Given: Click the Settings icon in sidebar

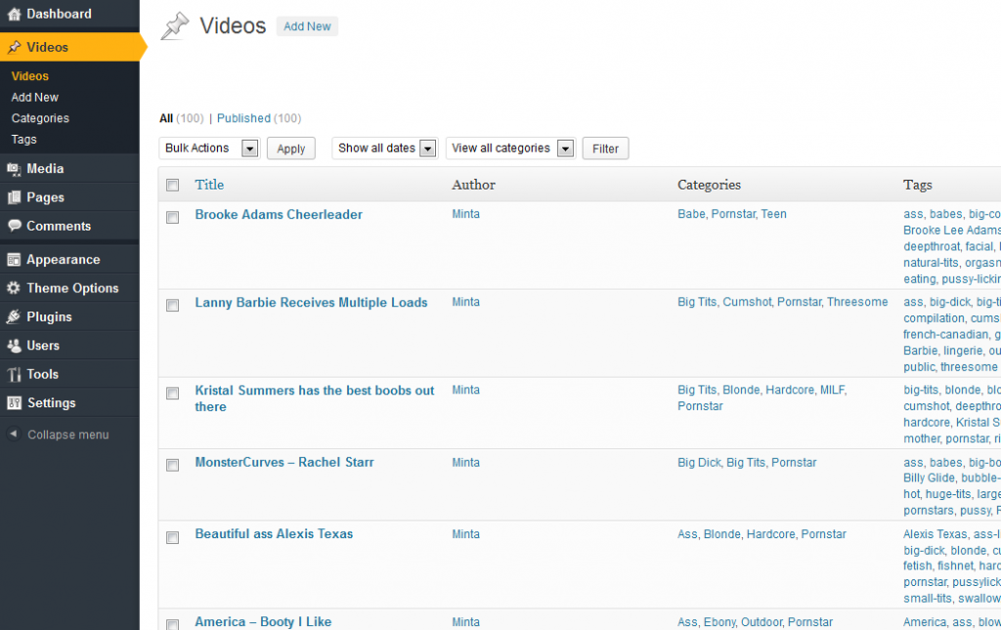Looking at the screenshot, I should 14,403.
